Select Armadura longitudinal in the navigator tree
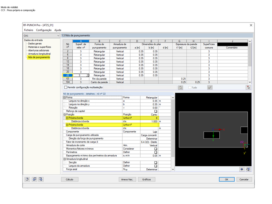This screenshot has width=272, height=204. (39, 54)
